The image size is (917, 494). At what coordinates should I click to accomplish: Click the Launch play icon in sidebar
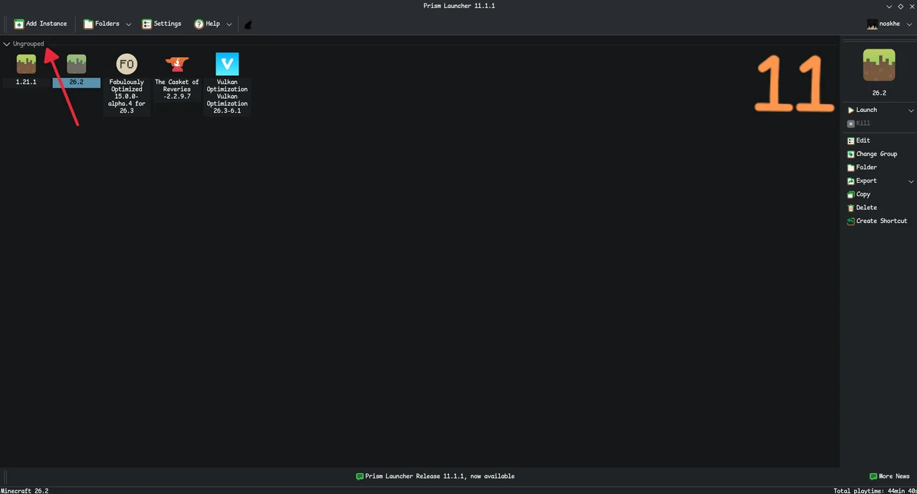tap(851, 110)
